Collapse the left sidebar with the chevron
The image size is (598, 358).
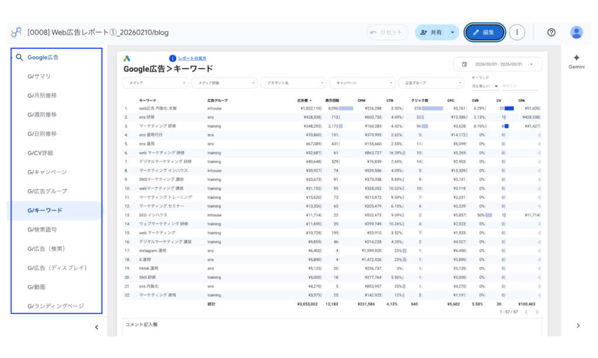pos(96,327)
